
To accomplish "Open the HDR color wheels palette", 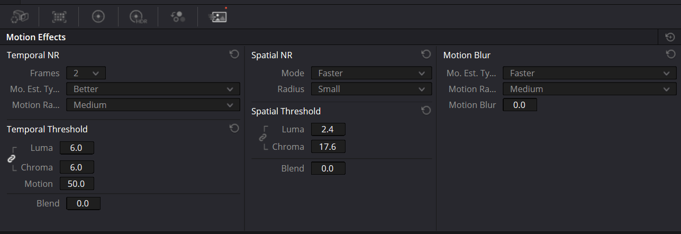I will click(138, 17).
